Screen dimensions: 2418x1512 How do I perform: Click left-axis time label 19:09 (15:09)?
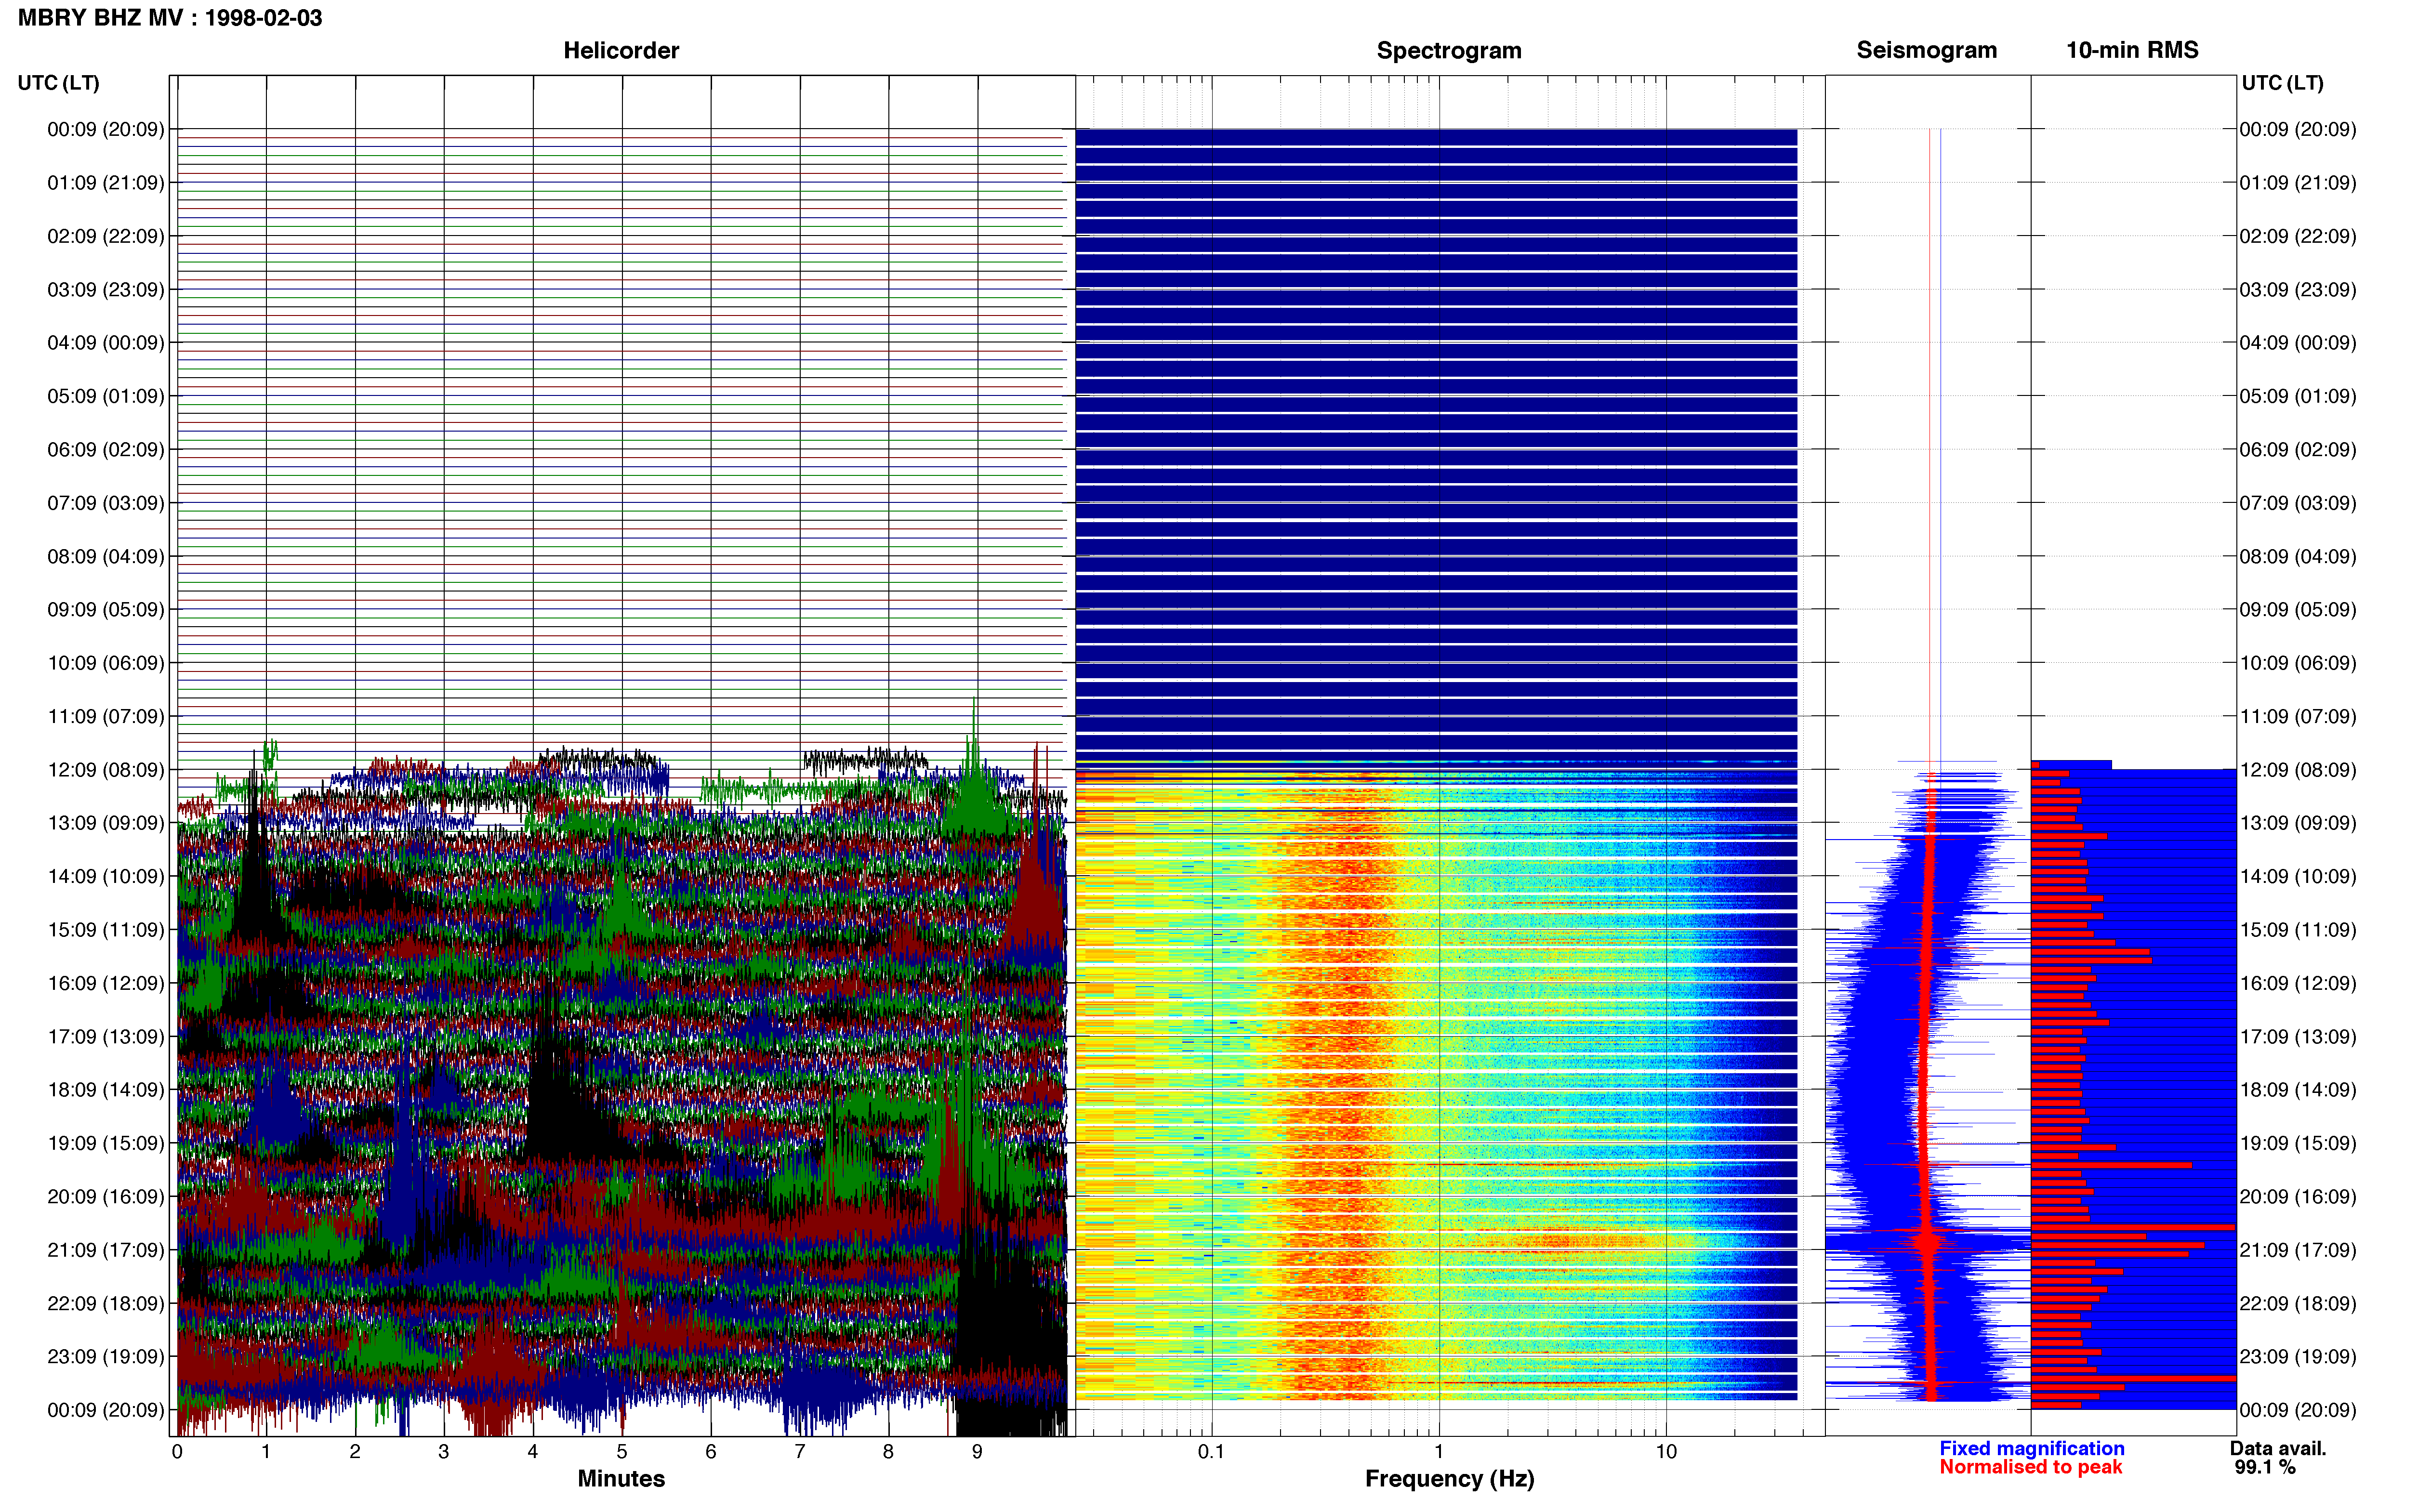click(x=106, y=1143)
